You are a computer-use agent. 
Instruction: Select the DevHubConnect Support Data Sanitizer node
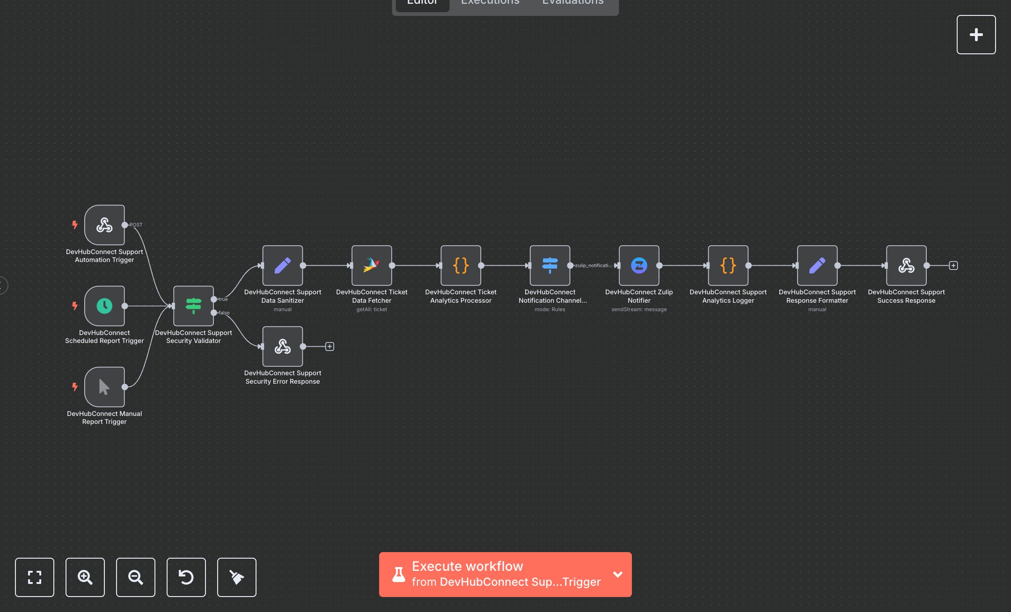[283, 265]
